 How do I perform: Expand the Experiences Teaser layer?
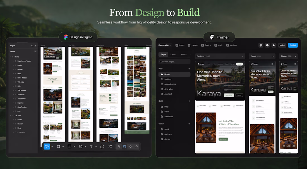[13, 61]
